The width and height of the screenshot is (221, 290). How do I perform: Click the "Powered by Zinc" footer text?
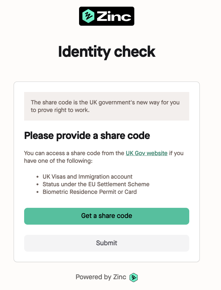(x=101, y=277)
